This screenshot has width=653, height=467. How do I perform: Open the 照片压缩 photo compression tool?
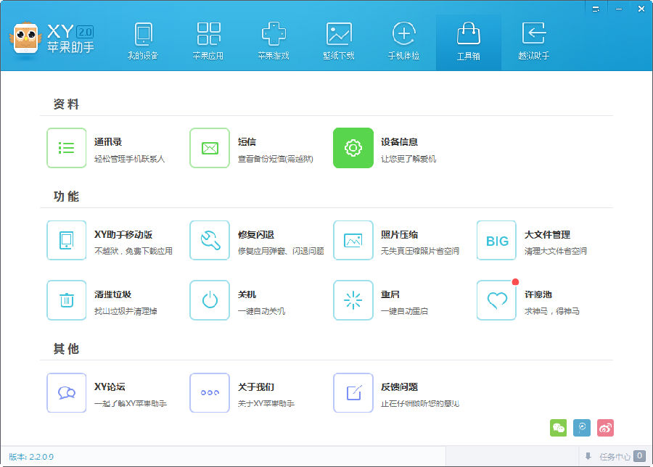pos(353,241)
